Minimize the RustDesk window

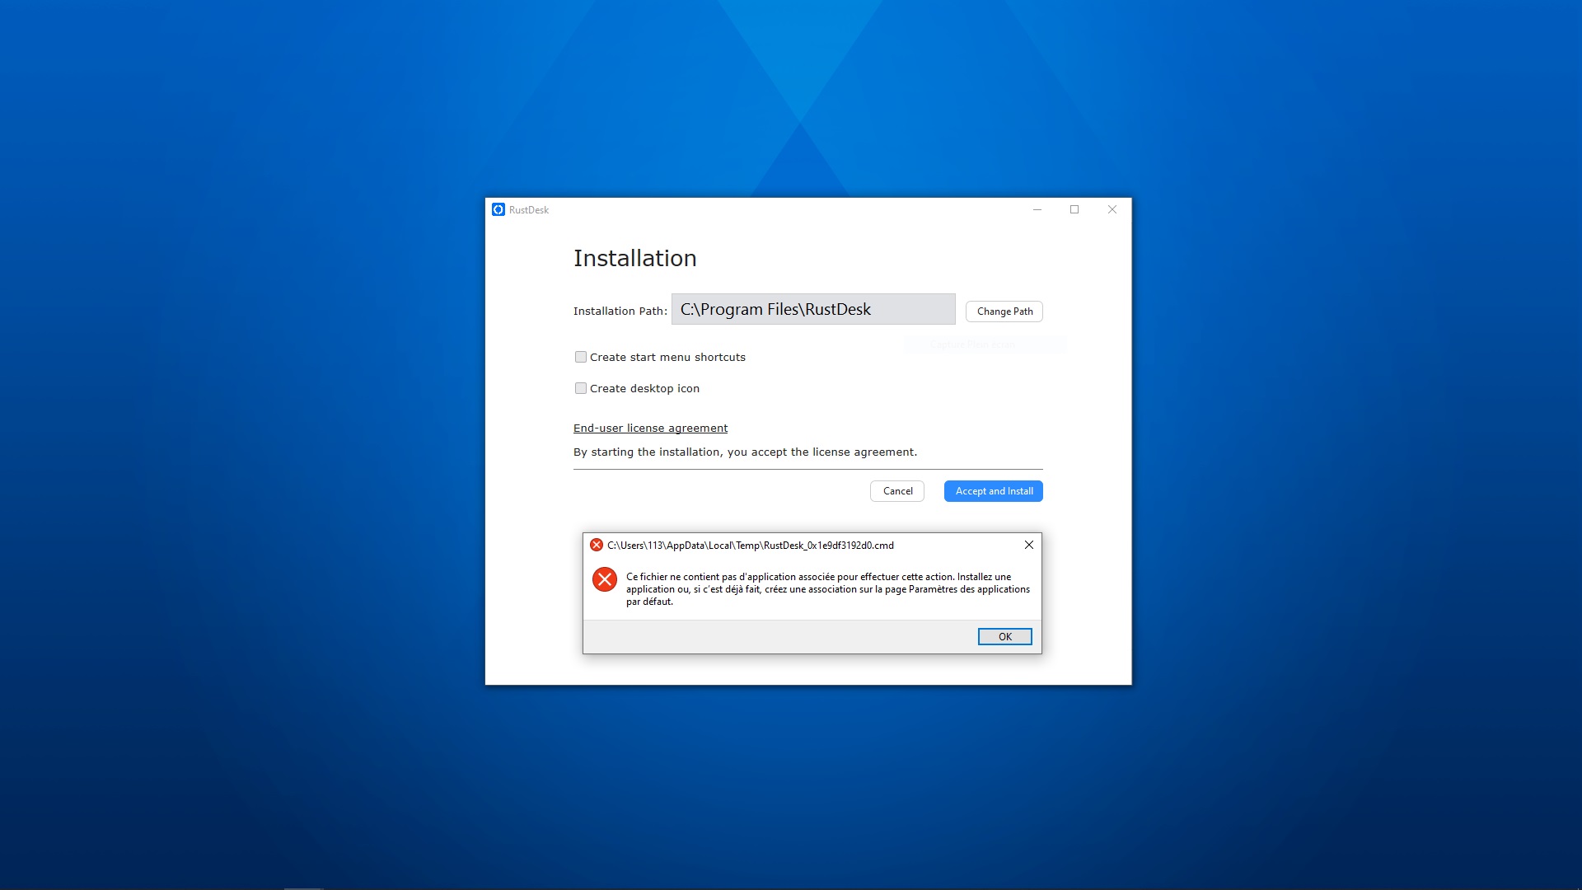1037,209
